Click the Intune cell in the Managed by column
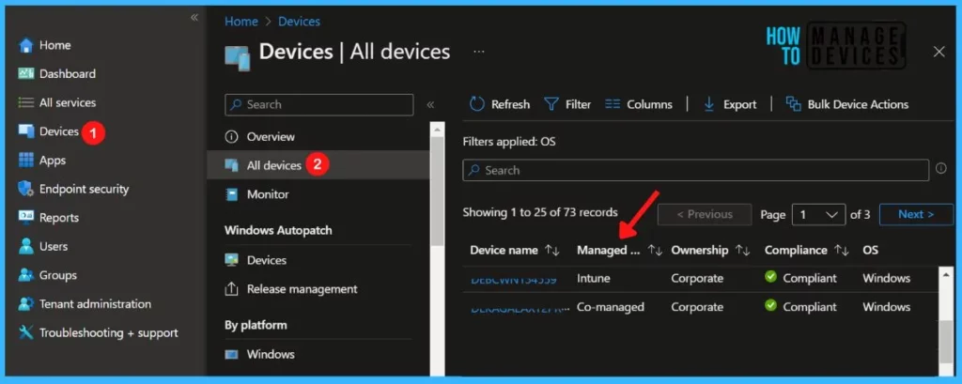962x384 pixels. pos(594,278)
